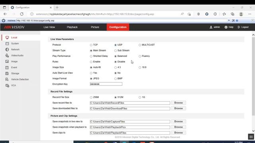
Task: Click the Hikvision logo
Action: tap(14, 27)
